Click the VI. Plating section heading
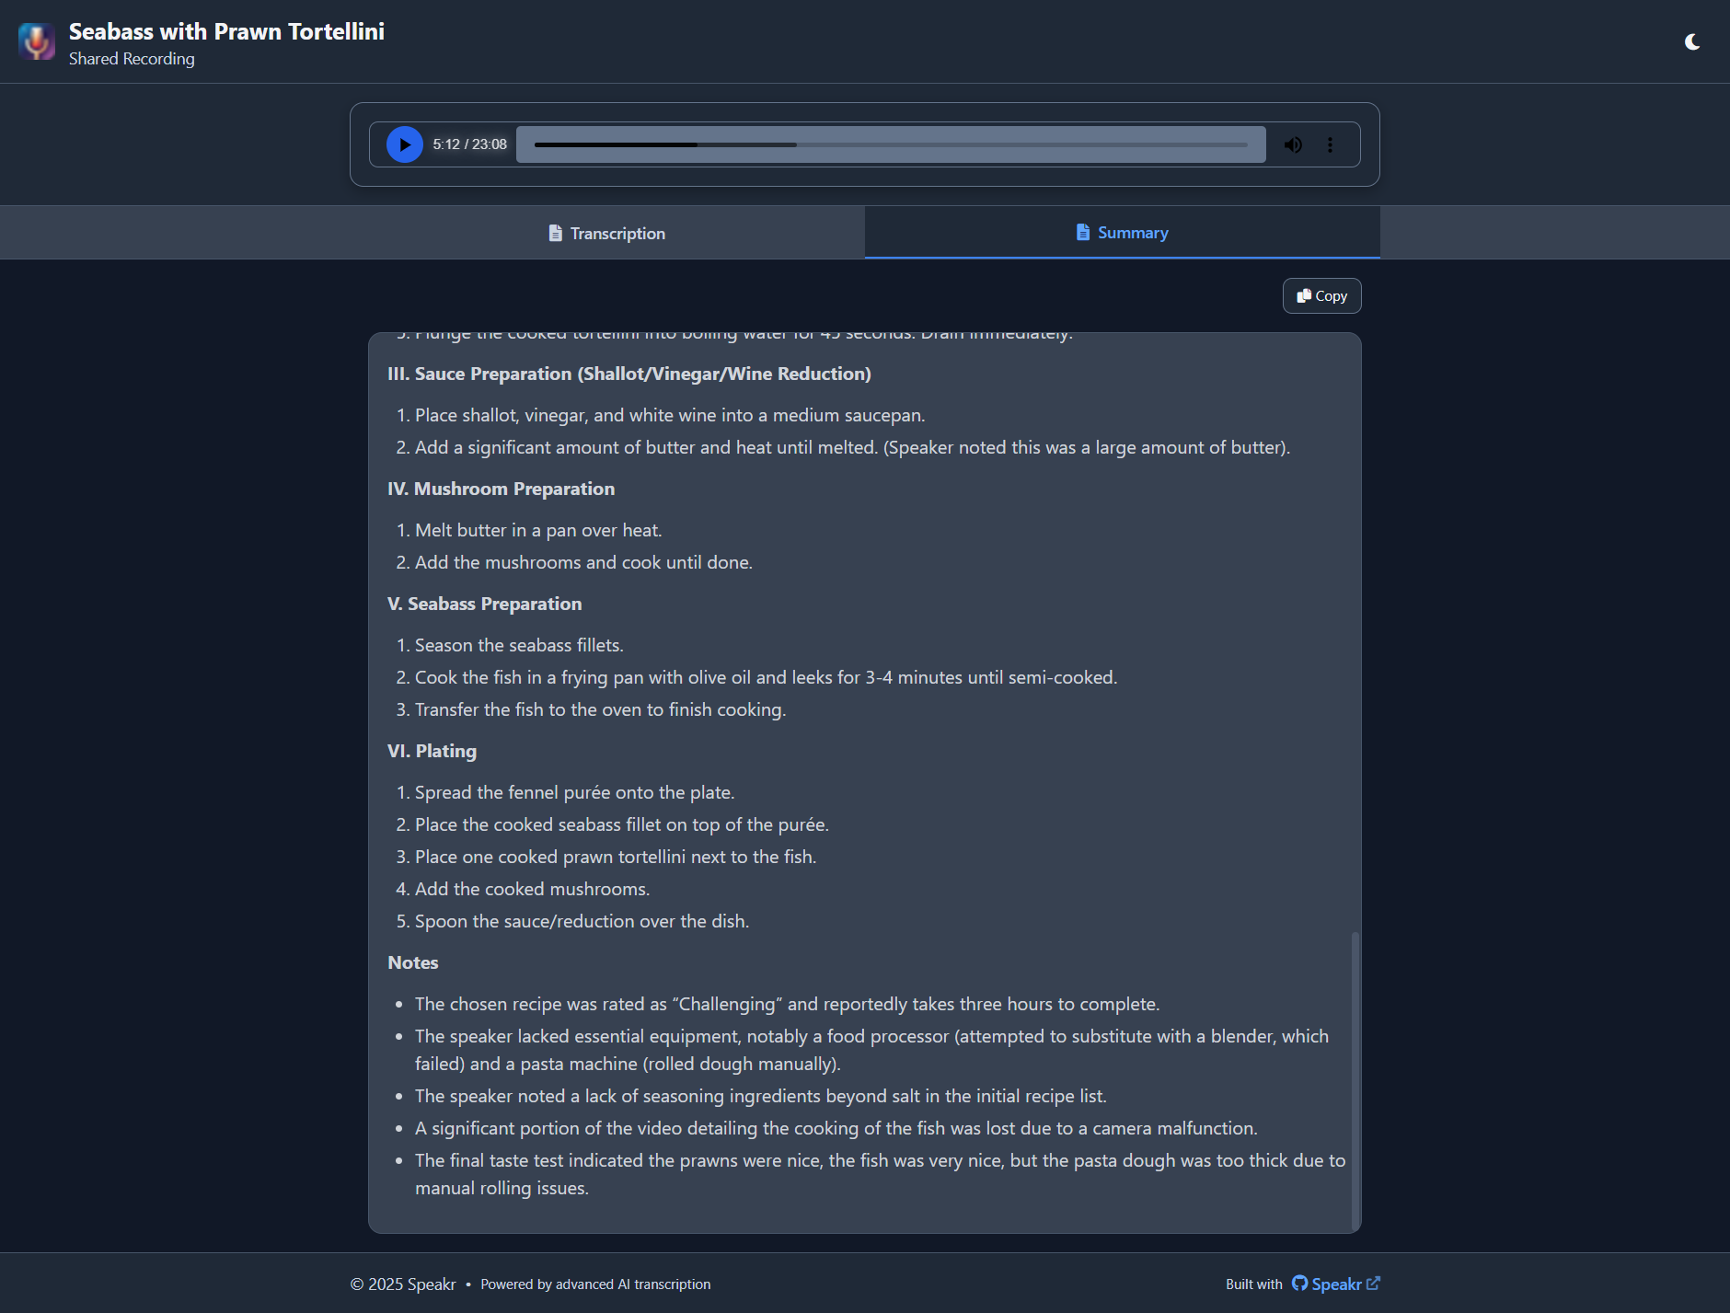1730x1313 pixels. (432, 751)
